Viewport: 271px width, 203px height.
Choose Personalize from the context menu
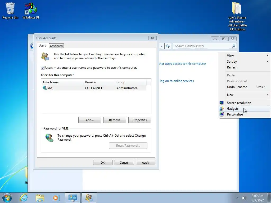coord(244,114)
